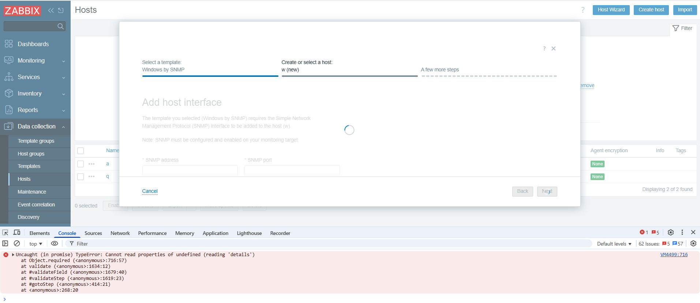
Task: Switch to the Lighthouse DevTools tab
Action: [x=249, y=233]
